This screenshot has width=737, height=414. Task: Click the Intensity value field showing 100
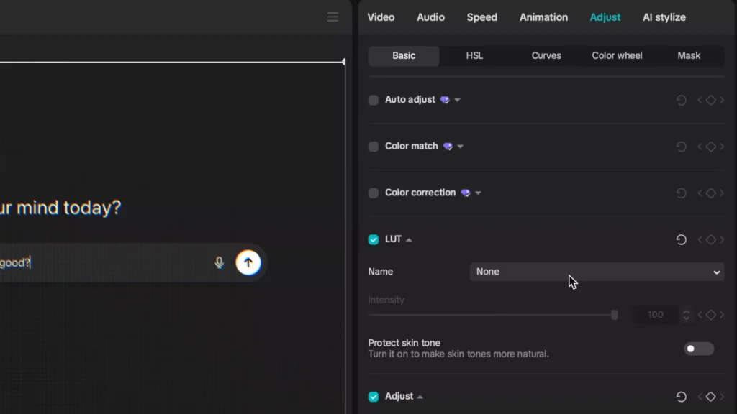655,314
